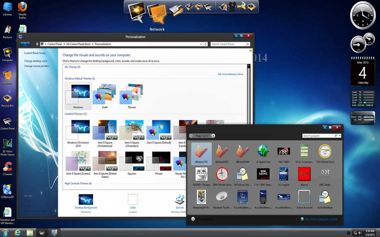Open CDBurnerXP desktop icon
This screenshot has width=380, height=237.
coord(7,191)
